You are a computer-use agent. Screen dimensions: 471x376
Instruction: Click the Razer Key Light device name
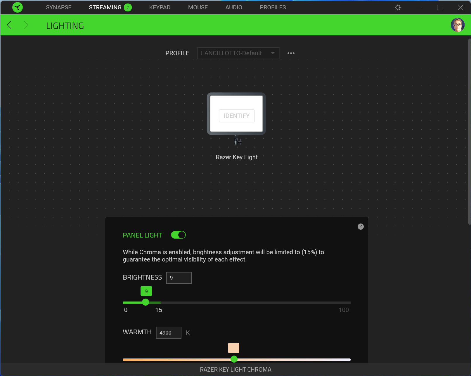coord(237,157)
